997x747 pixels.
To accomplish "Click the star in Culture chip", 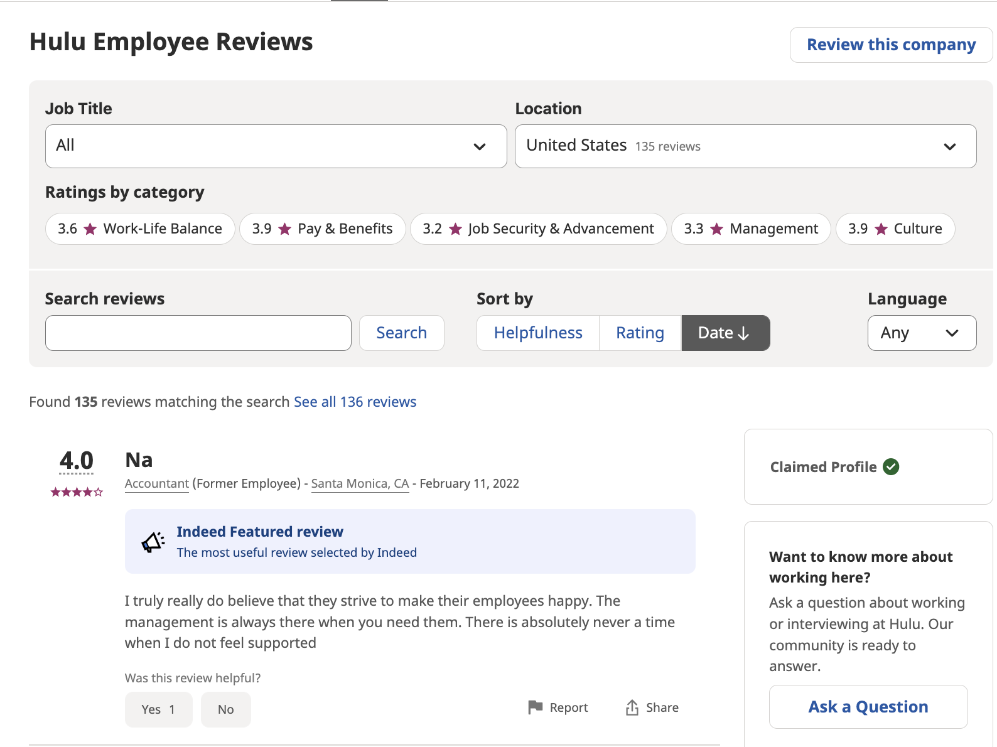I will tap(881, 229).
